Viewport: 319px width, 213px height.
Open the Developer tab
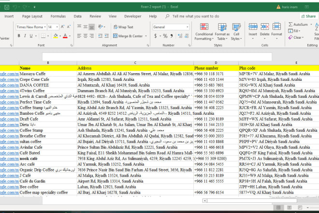132,16
